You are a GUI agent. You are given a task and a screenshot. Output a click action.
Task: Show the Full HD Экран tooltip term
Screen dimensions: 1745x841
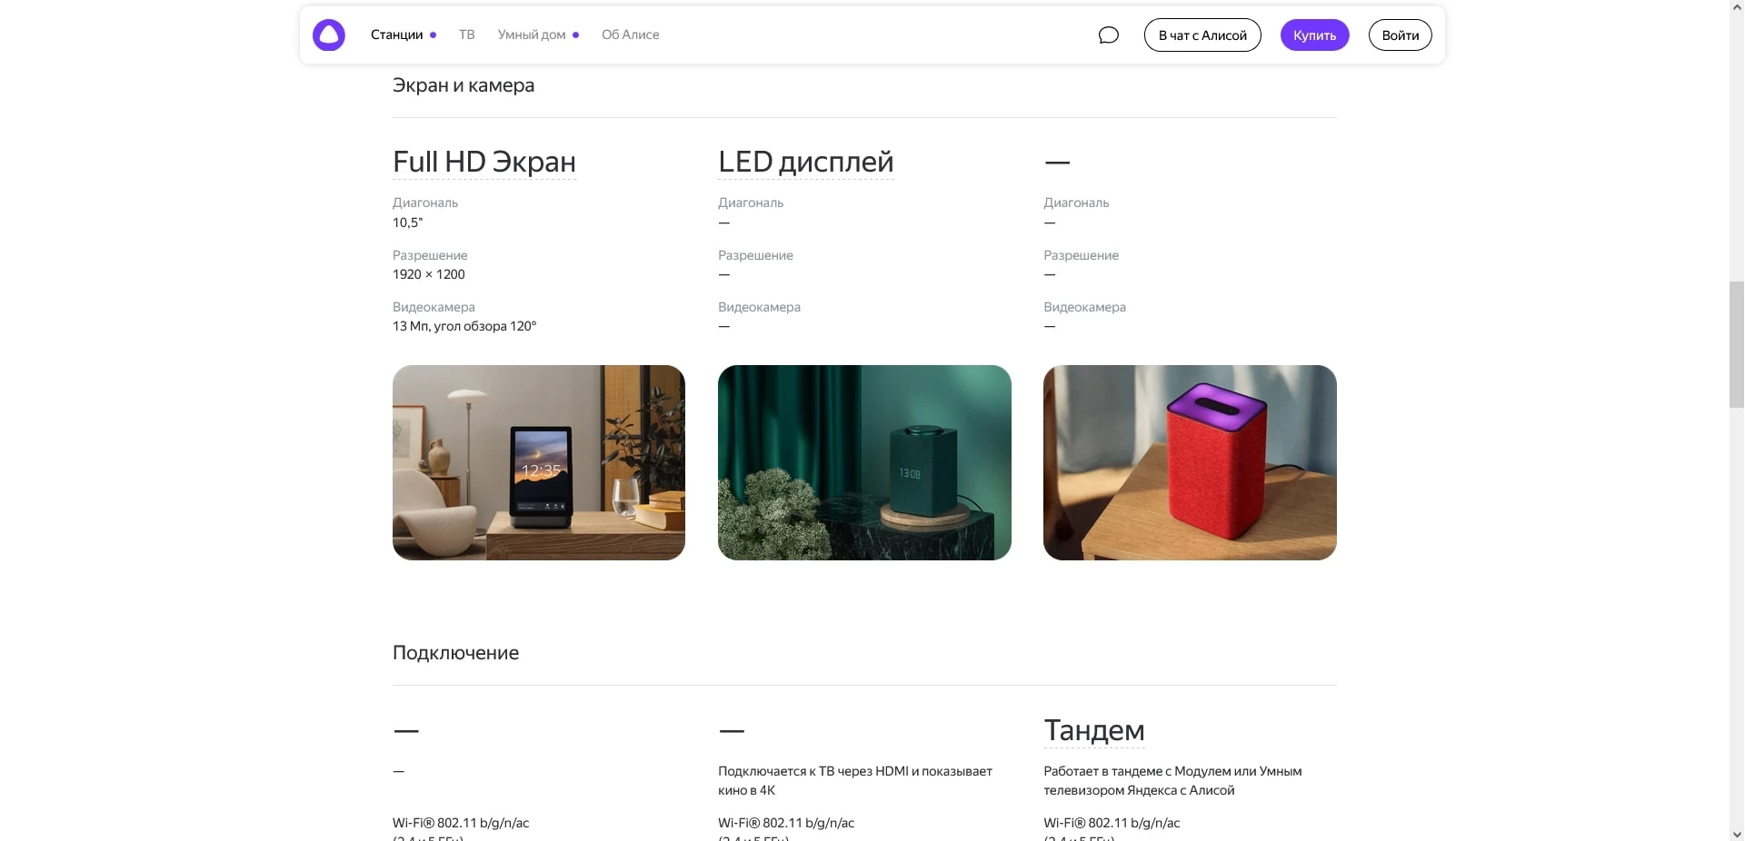pos(484,162)
